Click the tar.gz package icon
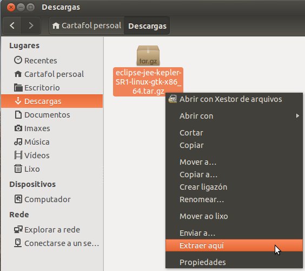Viewport: 305px width, 271px height. point(148,56)
